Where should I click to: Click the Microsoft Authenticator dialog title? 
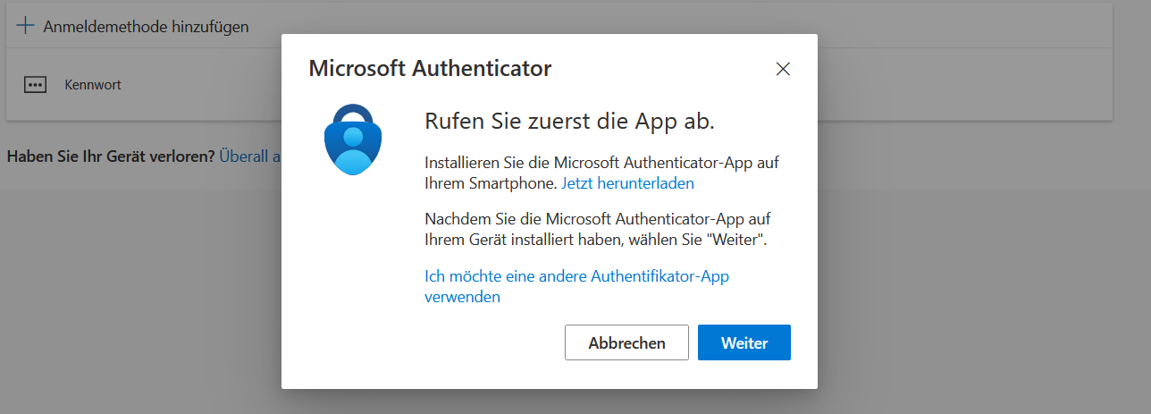pos(430,68)
